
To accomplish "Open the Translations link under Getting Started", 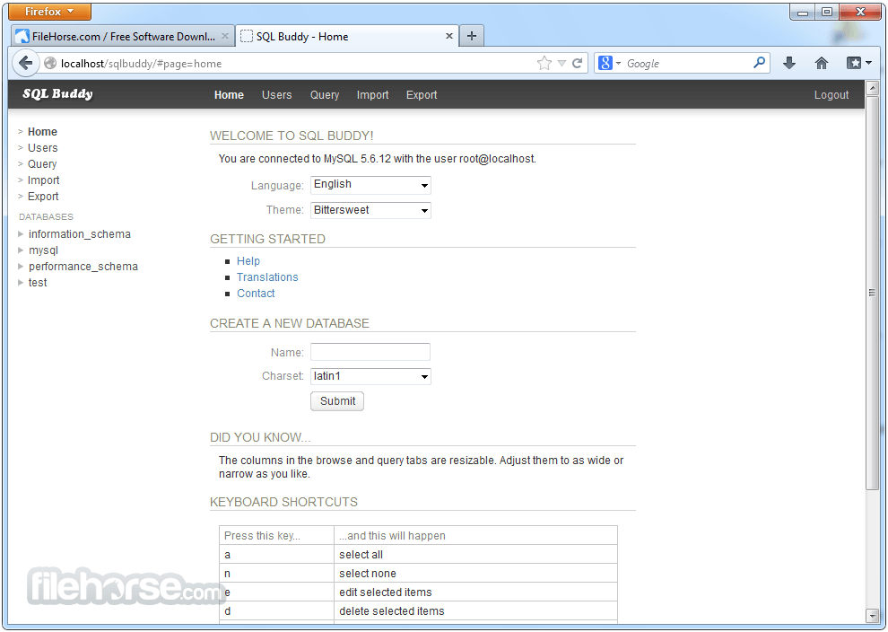I will click(267, 276).
